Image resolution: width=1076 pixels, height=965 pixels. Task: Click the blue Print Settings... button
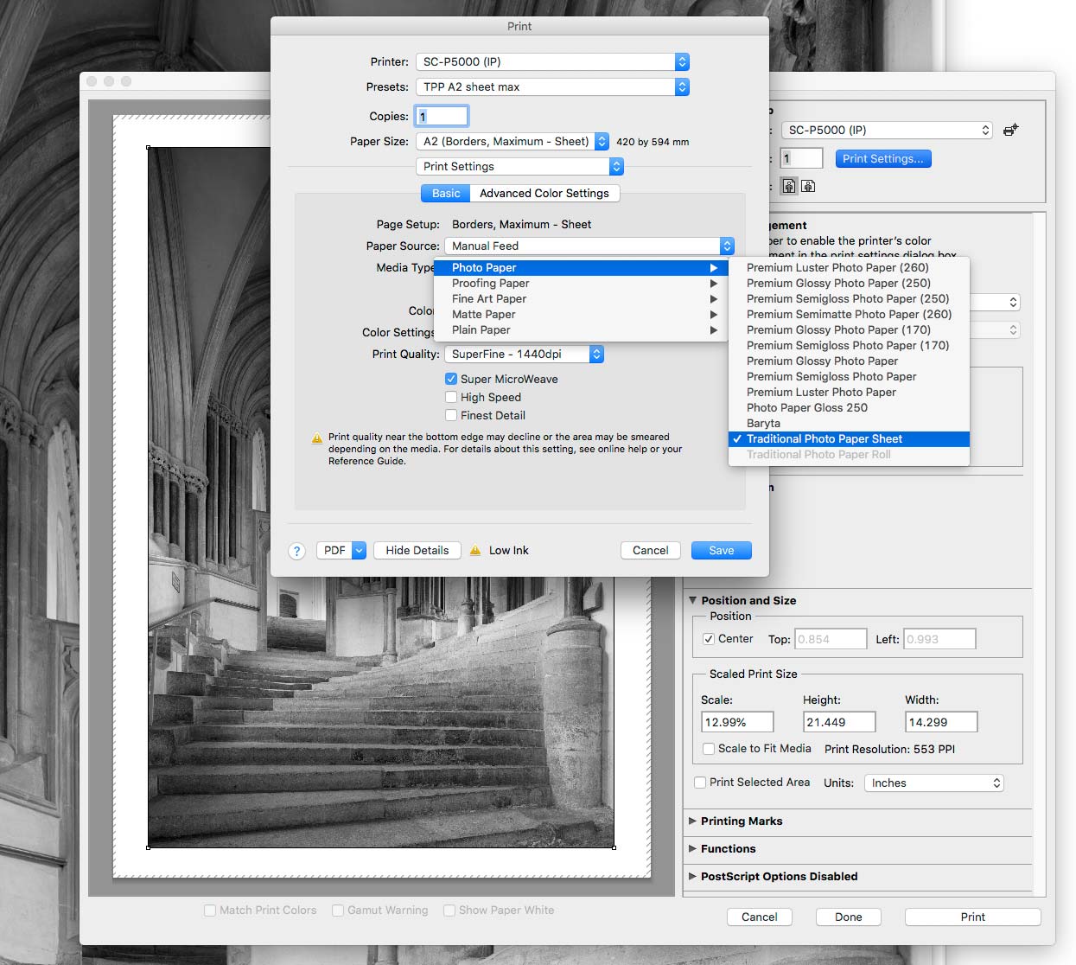point(883,159)
